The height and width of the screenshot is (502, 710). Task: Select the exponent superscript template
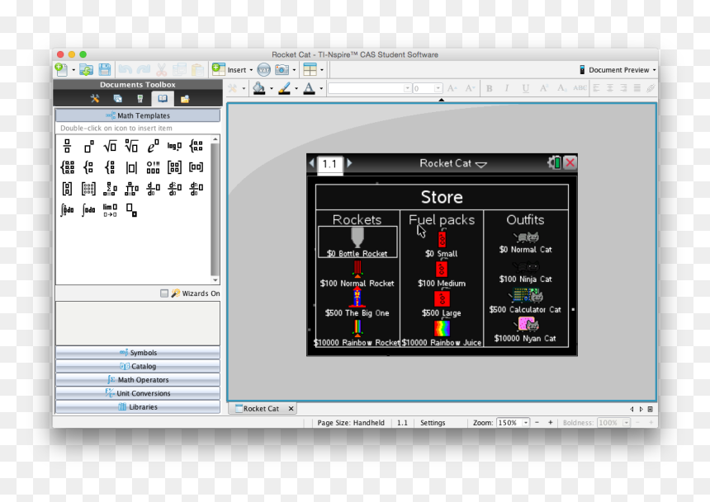click(x=89, y=146)
